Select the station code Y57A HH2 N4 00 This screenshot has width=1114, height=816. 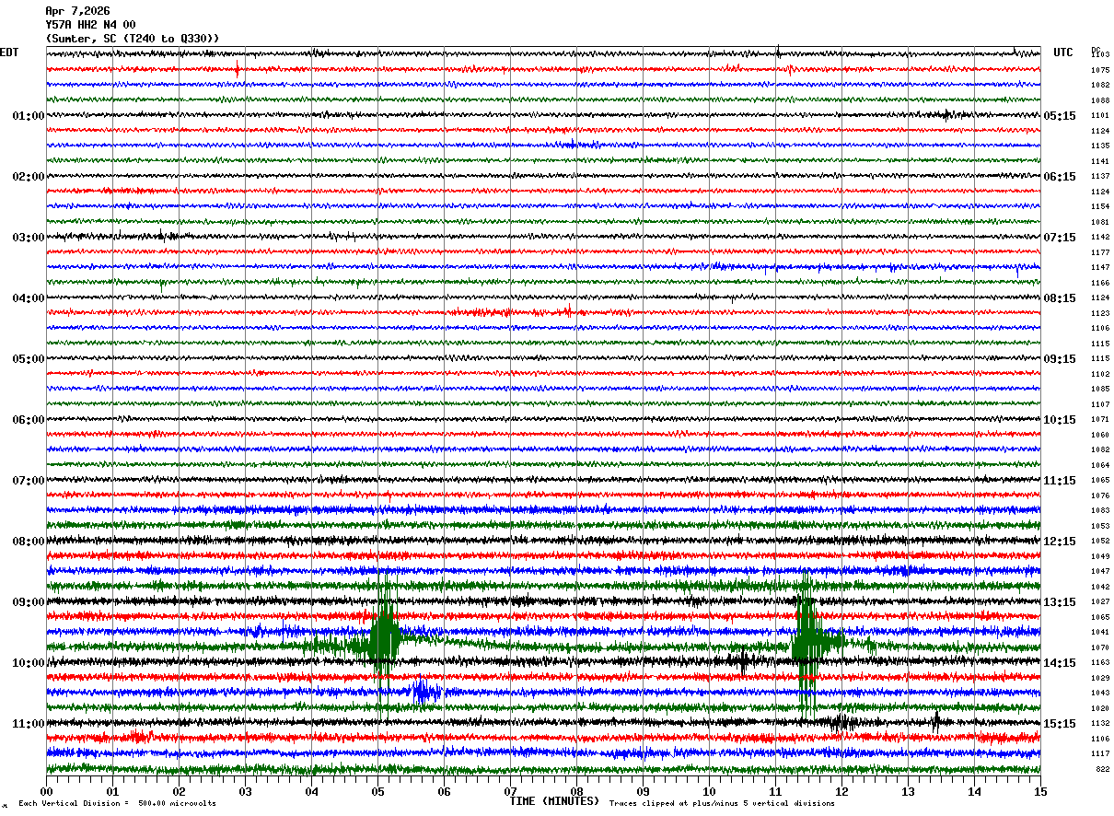point(90,25)
